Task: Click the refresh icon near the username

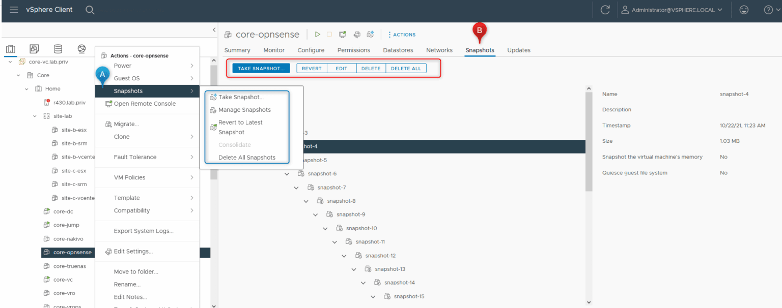Action: 605,9
